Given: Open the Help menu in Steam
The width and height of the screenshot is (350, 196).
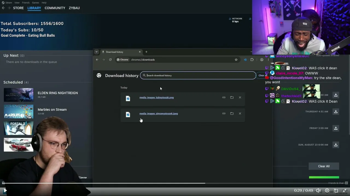Looking at the screenshot, I should click(44, 3).
